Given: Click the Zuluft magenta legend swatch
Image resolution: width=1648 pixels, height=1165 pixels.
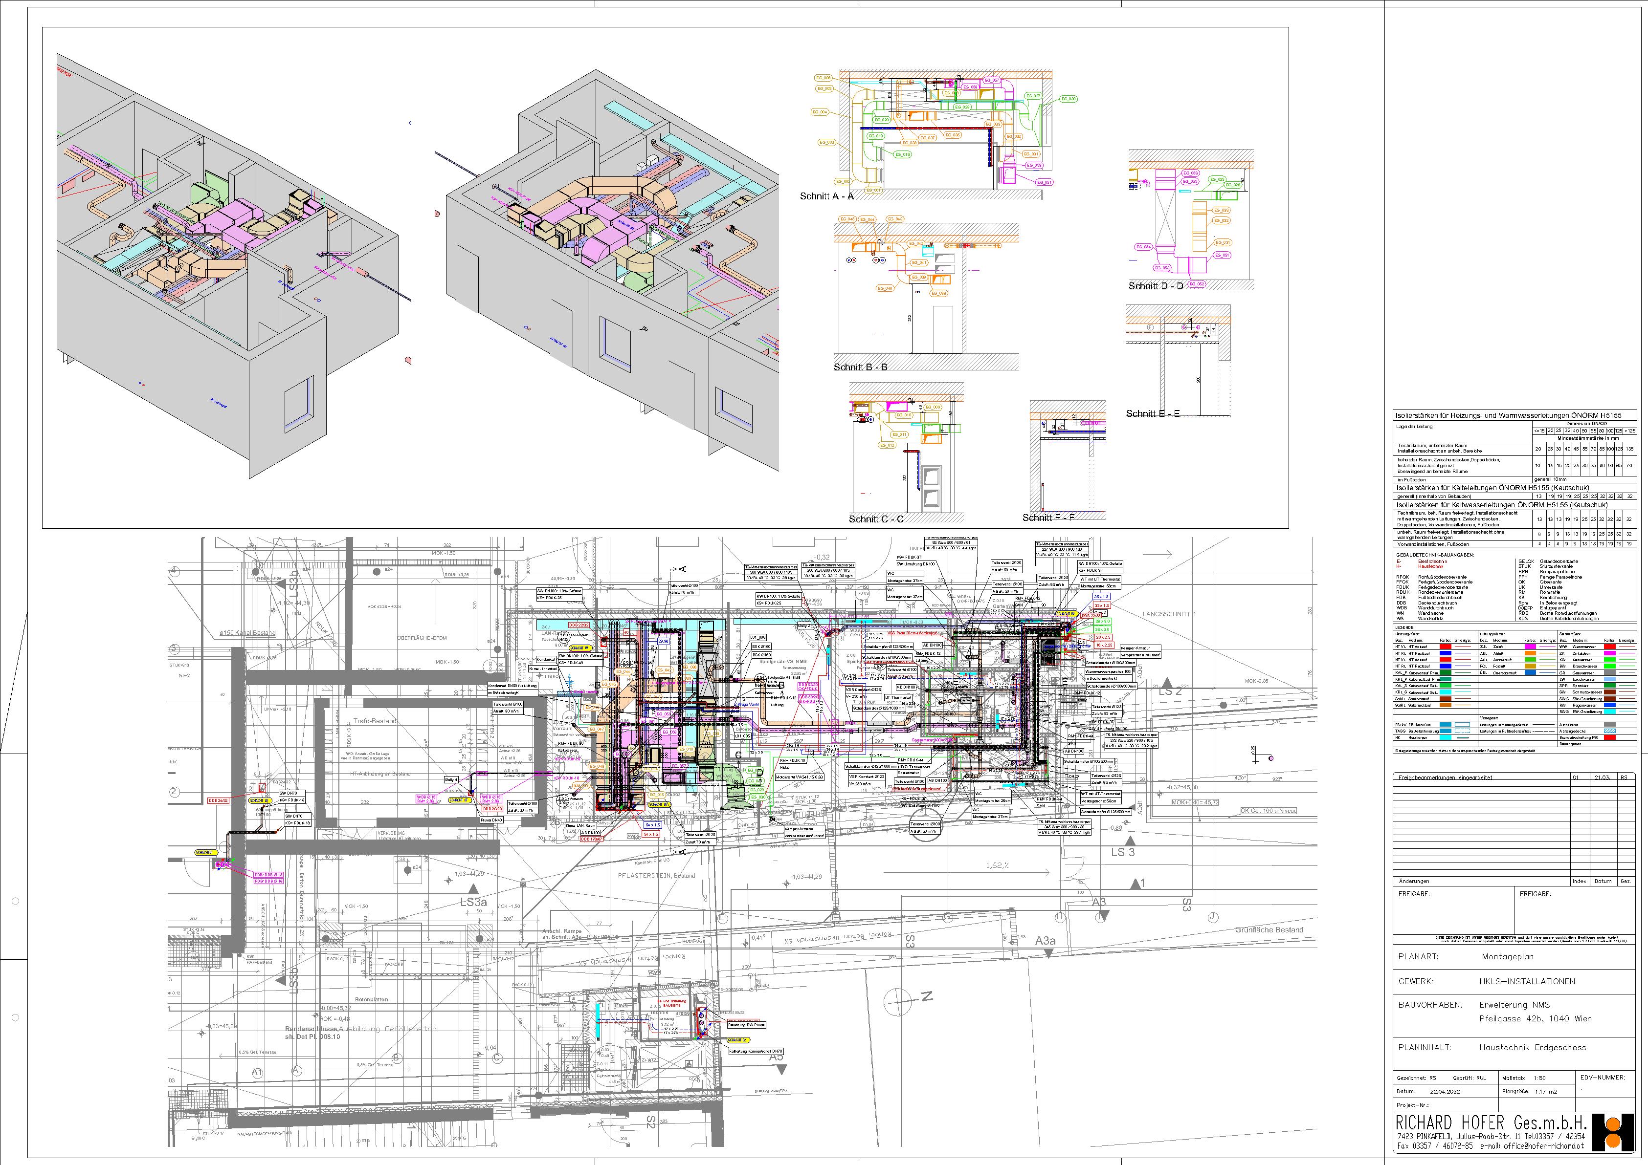Looking at the screenshot, I should click(x=1530, y=647).
